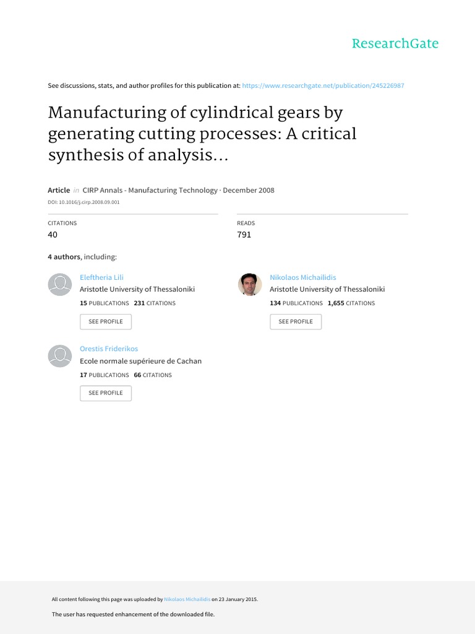Click the CIRP Annals journal name

tap(147, 190)
